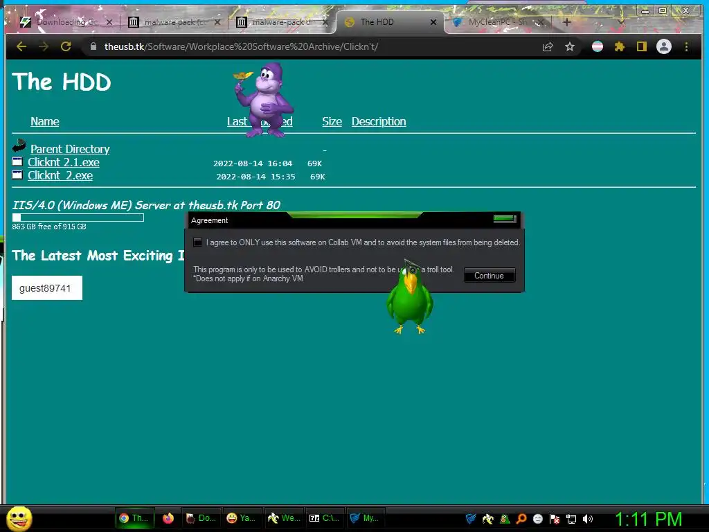
Task: Open the We... taskbar window
Action: pos(283,518)
